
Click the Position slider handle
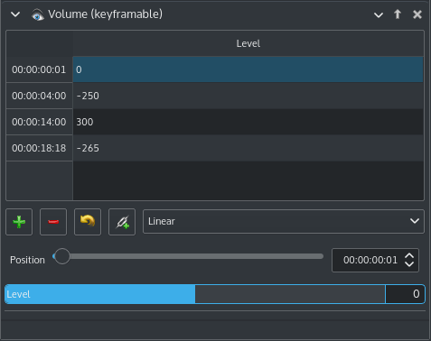click(62, 256)
